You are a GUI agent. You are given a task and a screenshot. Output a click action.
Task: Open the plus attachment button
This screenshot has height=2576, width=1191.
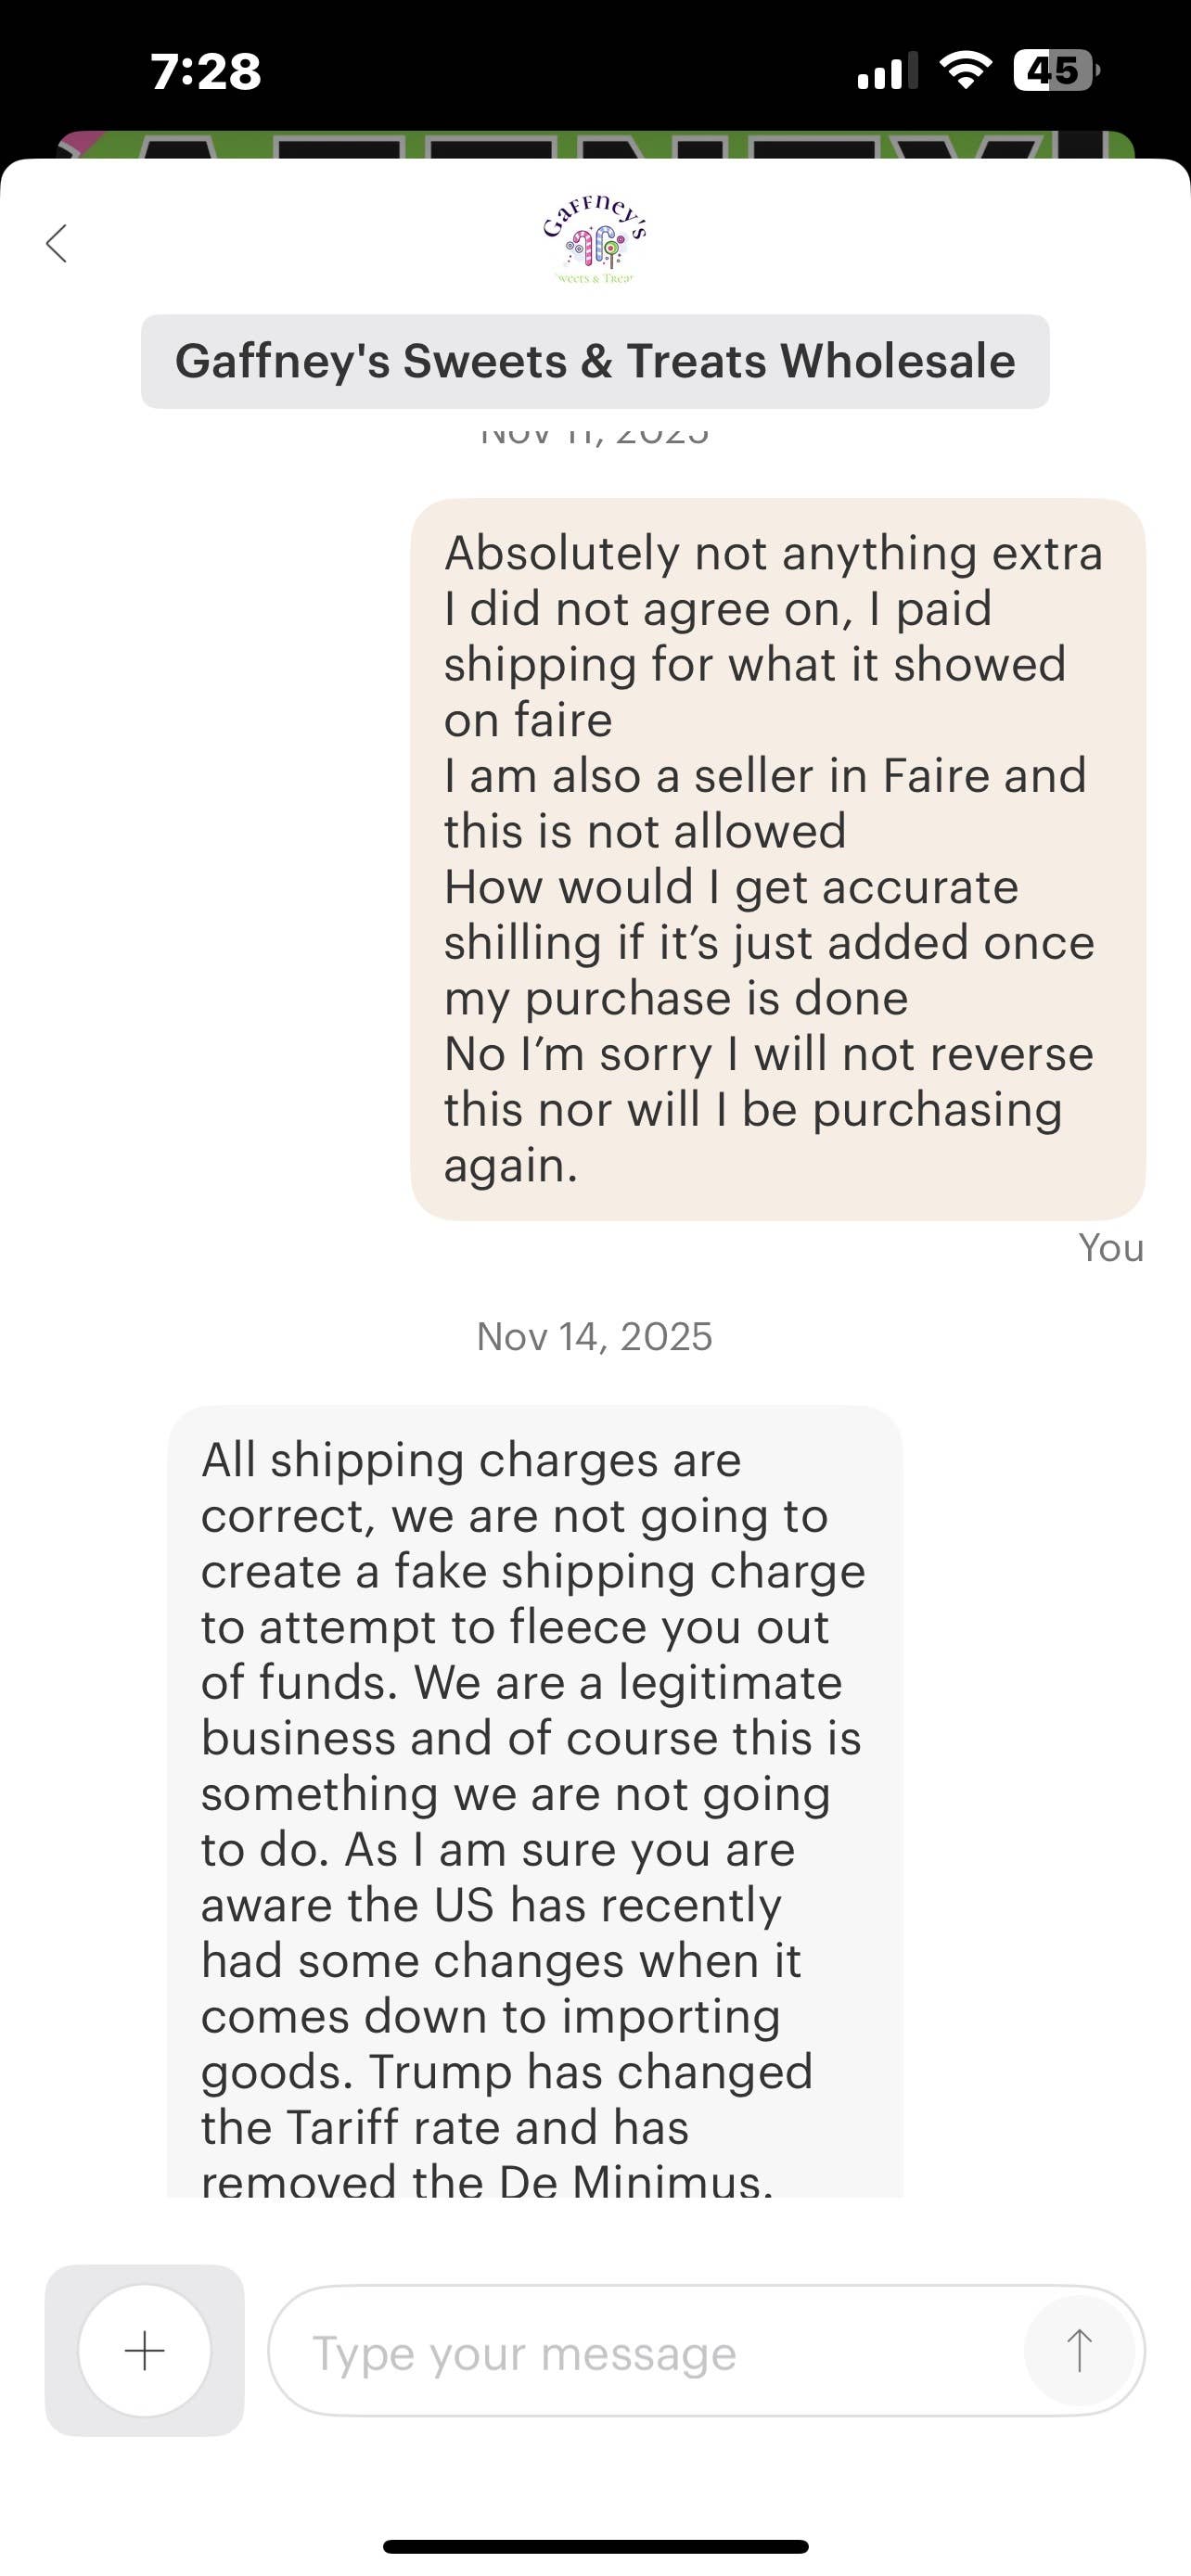tap(145, 2350)
